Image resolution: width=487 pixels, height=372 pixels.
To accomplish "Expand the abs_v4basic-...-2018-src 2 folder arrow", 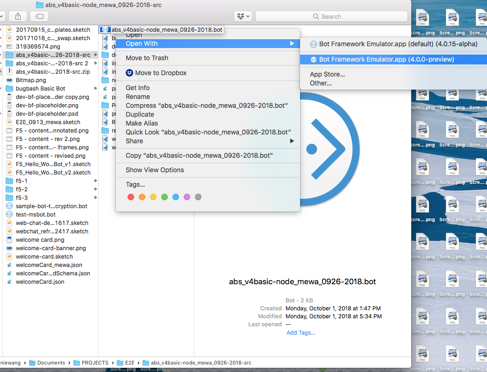I will [x=96, y=63].
